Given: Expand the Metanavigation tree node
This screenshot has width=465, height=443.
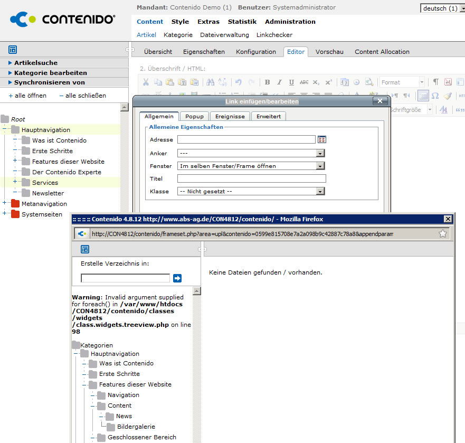Looking at the screenshot, I should (x=5, y=203).
